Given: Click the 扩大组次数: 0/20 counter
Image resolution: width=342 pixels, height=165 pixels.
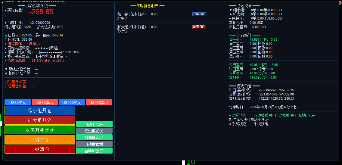Looking at the screenshot, I should click(x=50, y=27).
